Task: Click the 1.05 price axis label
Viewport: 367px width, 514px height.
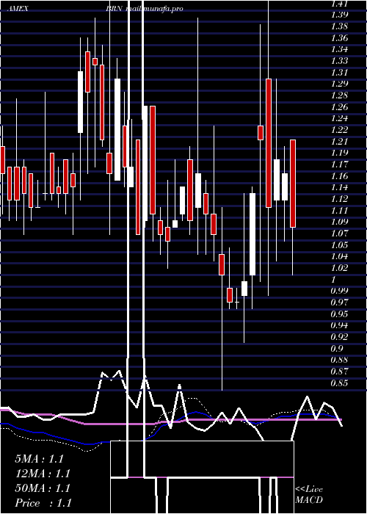Action: click(339, 245)
